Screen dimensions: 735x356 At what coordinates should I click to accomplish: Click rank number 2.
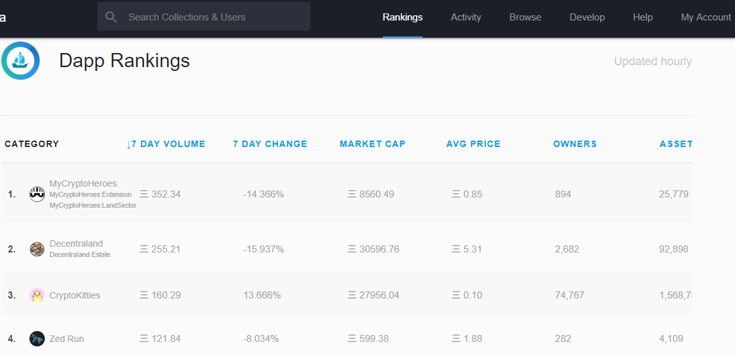tap(12, 249)
